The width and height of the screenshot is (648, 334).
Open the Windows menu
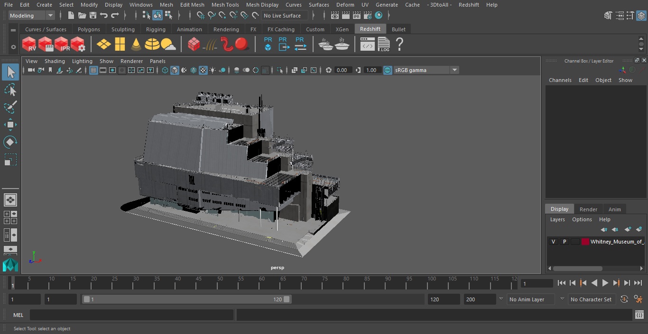point(141,5)
